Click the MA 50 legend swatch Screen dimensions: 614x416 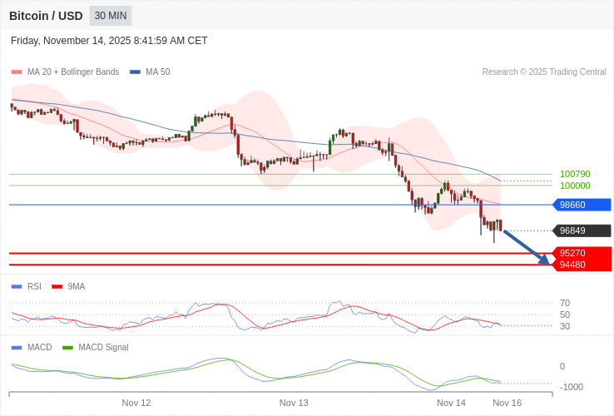[135, 72]
